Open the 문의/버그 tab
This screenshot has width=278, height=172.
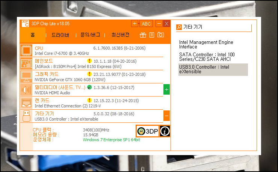pos(90,35)
